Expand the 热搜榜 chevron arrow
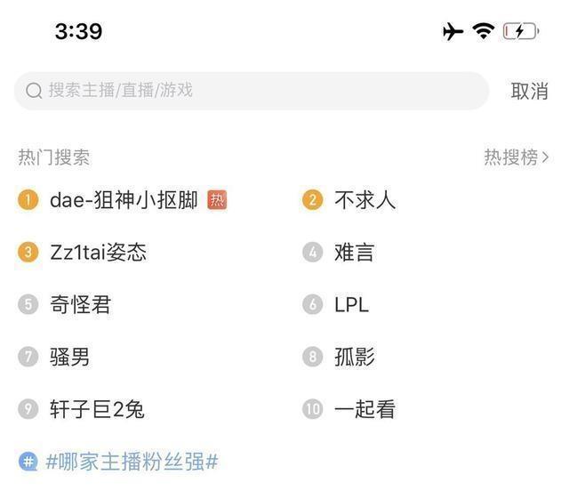The width and height of the screenshot is (569, 499). 545,157
